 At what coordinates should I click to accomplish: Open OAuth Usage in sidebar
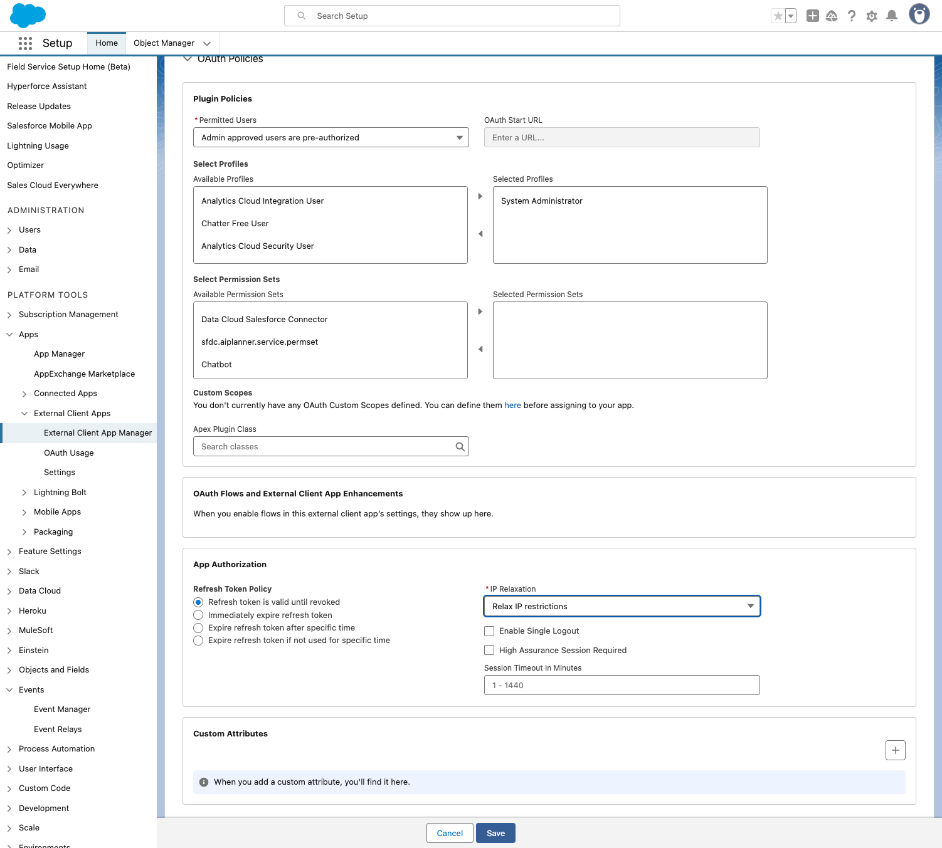click(x=68, y=453)
